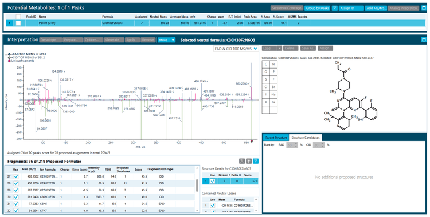The height and width of the screenshot is (217, 430).
Task: Click the More button
Action: click(x=164, y=40)
